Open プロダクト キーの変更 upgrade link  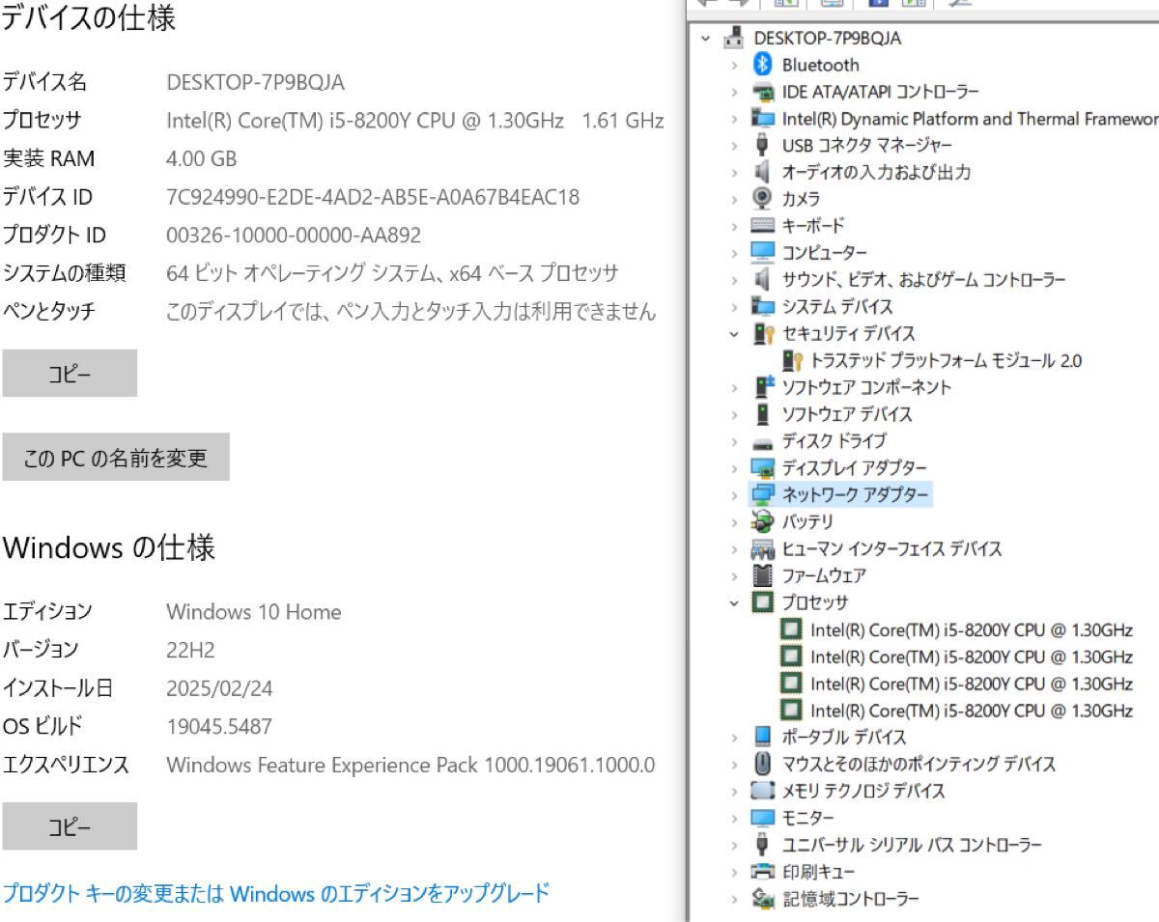pos(276,892)
